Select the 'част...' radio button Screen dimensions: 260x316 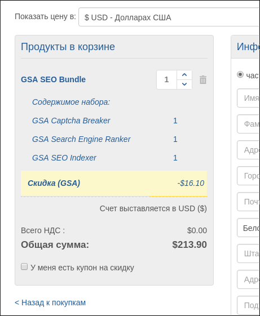[x=240, y=74]
